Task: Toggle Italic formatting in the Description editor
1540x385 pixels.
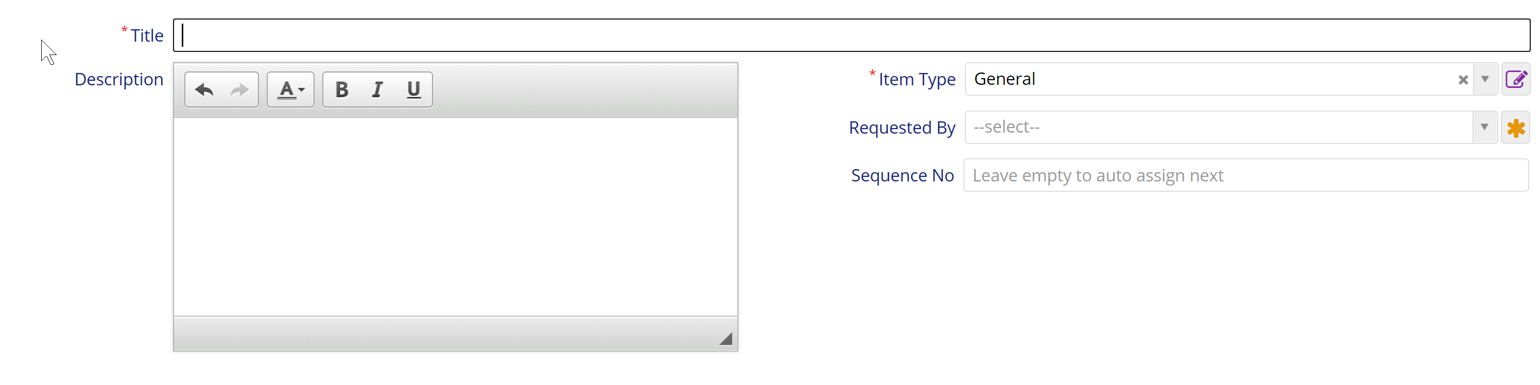Action: [x=376, y=89]
